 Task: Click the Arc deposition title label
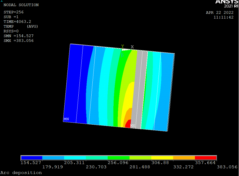tap(21, 173)
